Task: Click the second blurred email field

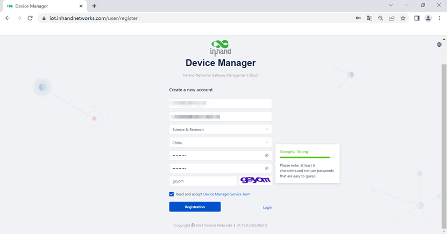Action: 221,116
